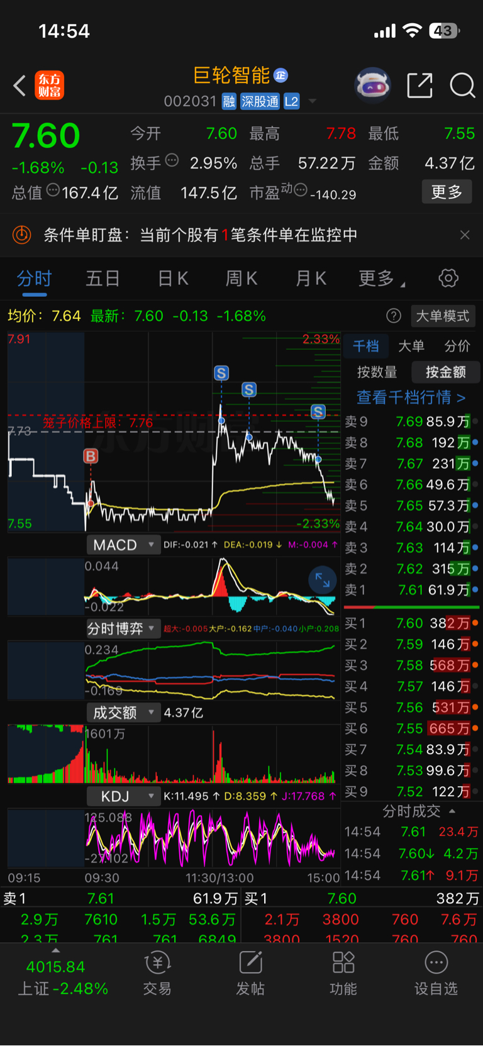
Task: Tap the question mark help icon
Action: [x=394, y=316]
